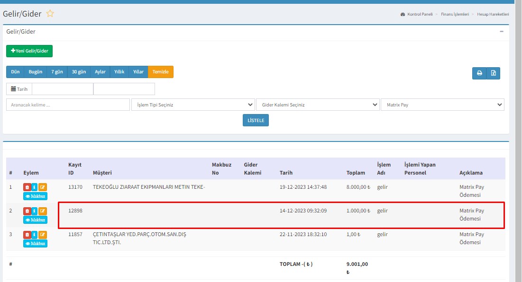Collapse the Gelir/Gider panel with minus
This screenshot has width=522, height=282.
click(502, 31)
